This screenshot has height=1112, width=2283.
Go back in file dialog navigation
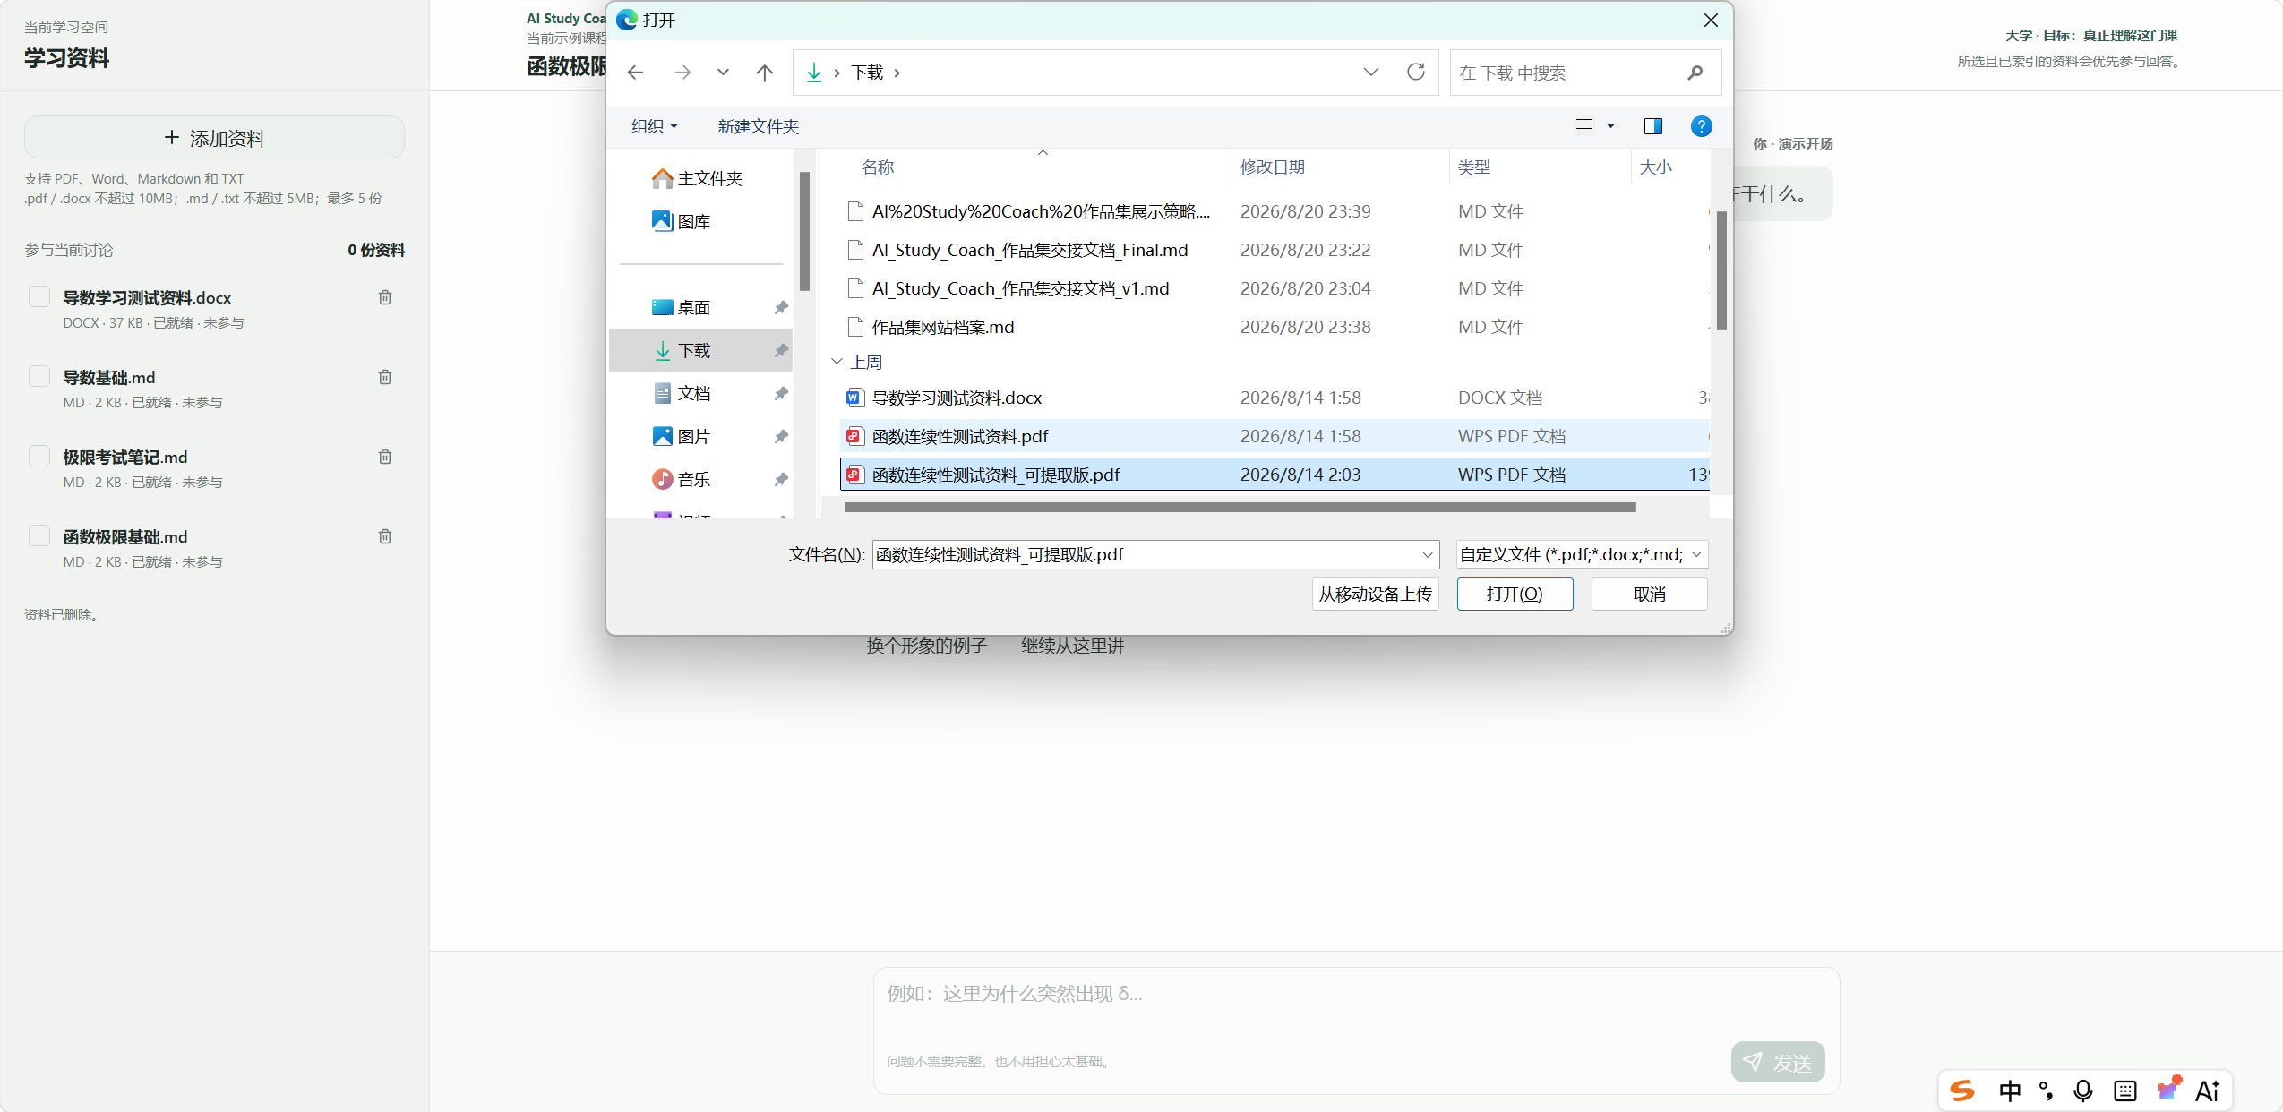coord(635,73)
